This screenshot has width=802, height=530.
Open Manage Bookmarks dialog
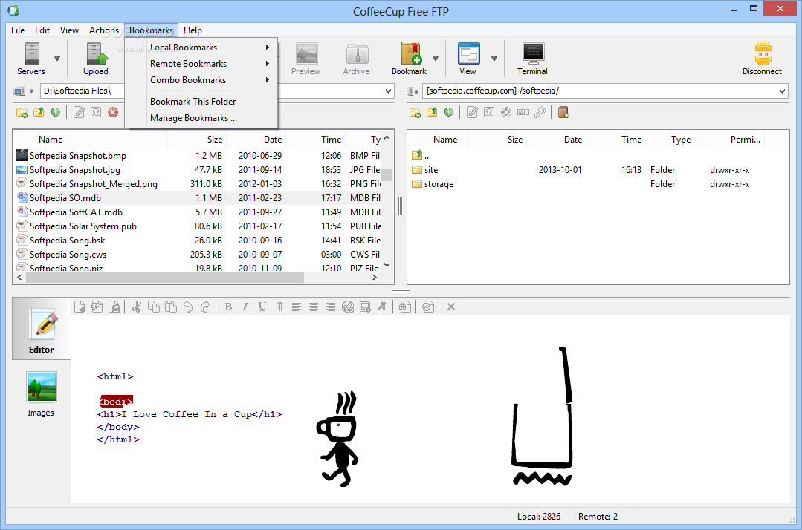(x=201, y=118)
